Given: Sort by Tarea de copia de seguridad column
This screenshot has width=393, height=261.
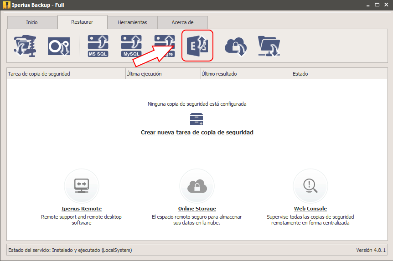Looking at the screenshot, I should click(66, 74).
